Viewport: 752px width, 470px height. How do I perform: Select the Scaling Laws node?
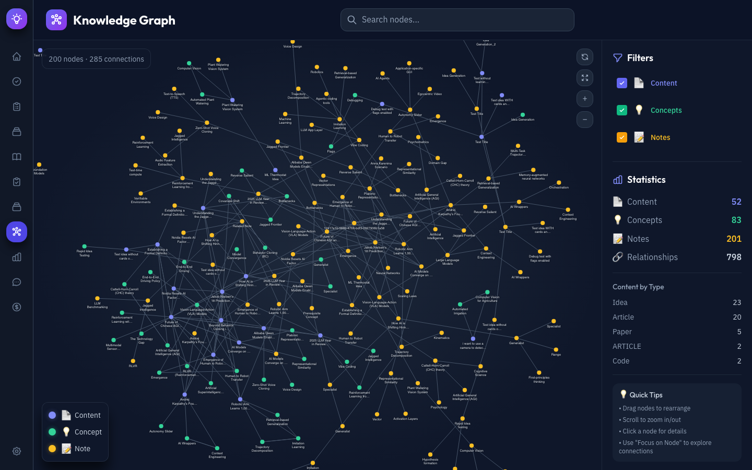click(x=407, y=291)
